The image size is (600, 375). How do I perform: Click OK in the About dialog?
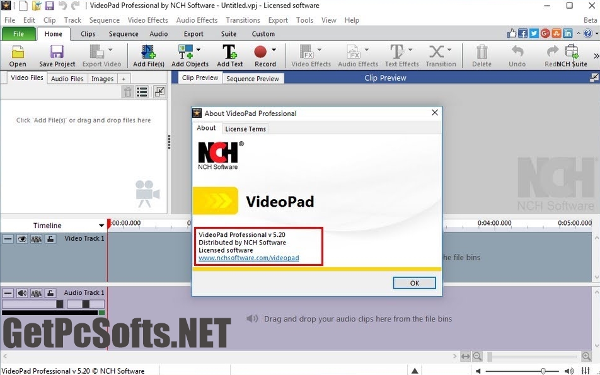point(414,283)
